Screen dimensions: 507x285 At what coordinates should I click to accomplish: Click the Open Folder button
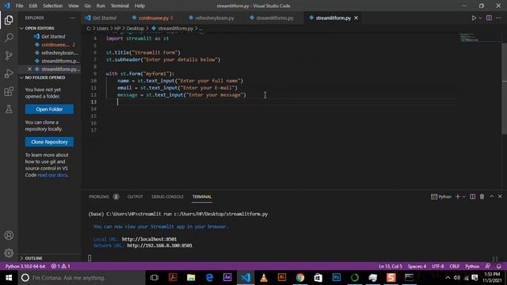click(x=49, y=109)
